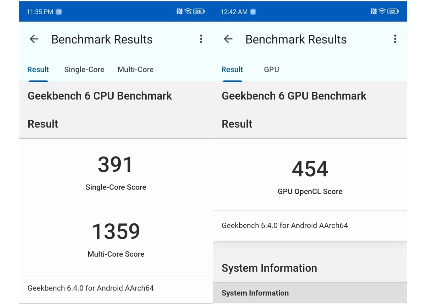The image size is (426, 304).
Task: Tap the 1359 Multi-Core Score
Action: pyautogui.click(x=116, y=231)
